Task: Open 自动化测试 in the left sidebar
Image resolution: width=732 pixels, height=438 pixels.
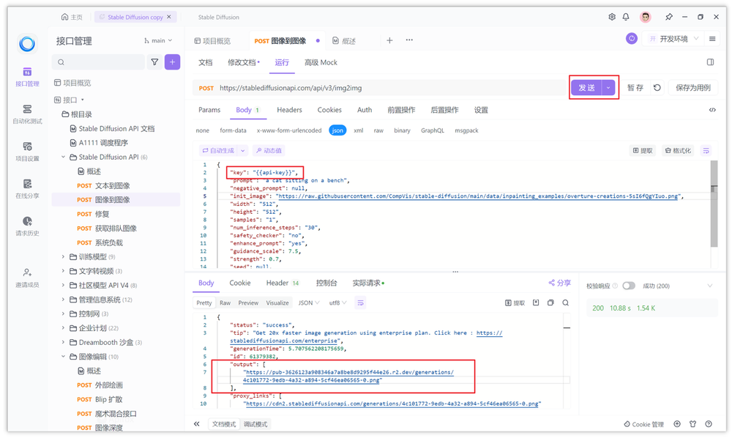Action: click(x=27, y=114)
